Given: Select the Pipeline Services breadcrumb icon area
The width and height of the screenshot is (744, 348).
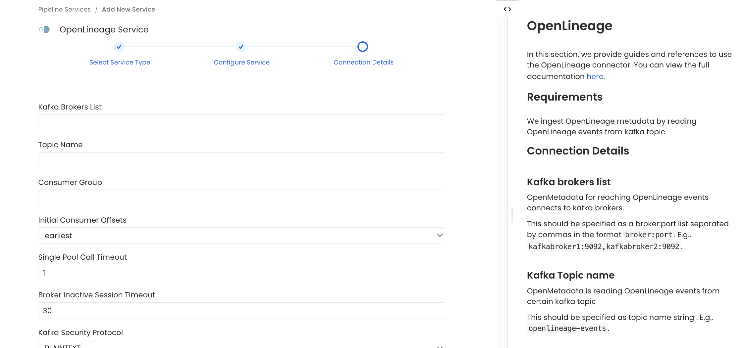Looking at the screenshot, I should tap(64, 9).
